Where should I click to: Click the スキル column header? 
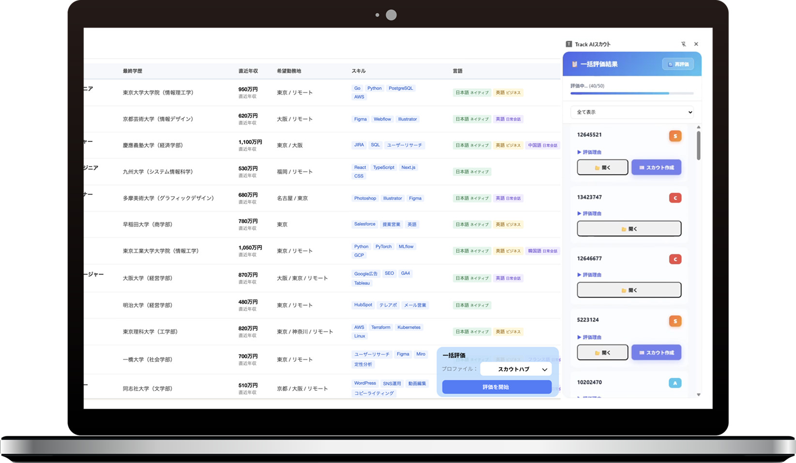(x=358, y=71)
